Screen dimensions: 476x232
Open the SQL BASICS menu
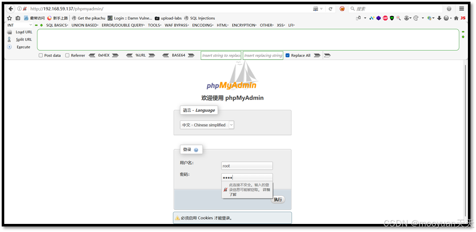pos(57,25)
